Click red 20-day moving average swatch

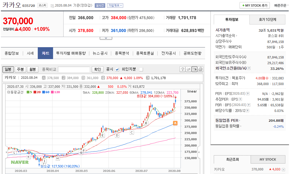tap(35, 92)
